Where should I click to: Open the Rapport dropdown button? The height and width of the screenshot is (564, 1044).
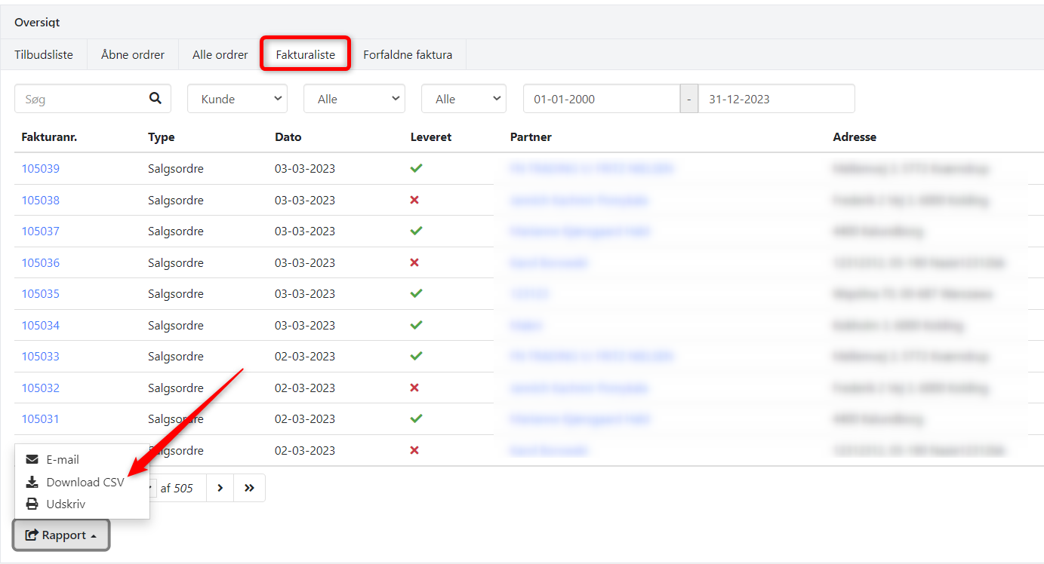click(61, 535)
